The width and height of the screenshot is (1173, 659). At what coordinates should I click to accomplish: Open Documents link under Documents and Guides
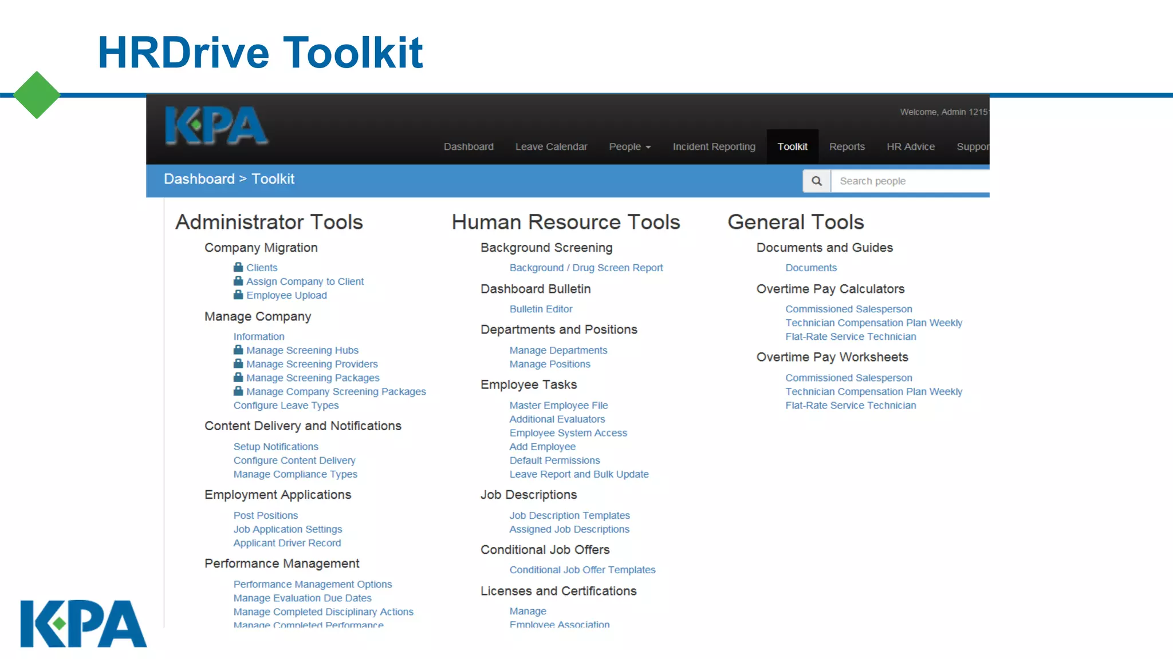(x=811, y=268)
